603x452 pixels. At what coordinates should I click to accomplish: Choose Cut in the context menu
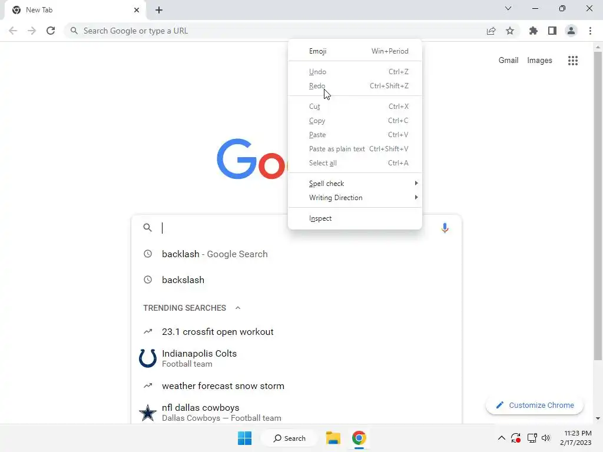click(x=355, y=107)
